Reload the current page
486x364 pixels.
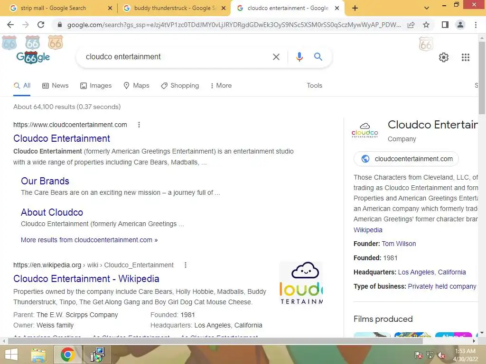tap(41, 25)
